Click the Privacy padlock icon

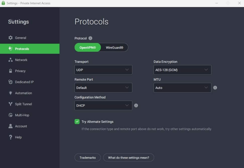10,71
